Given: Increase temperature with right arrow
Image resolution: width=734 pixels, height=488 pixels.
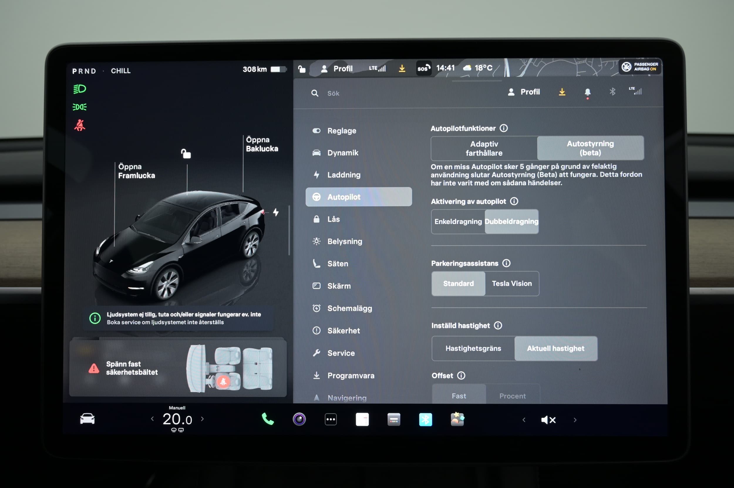Looking at the screenshot, I should click(x=202, y=418).
